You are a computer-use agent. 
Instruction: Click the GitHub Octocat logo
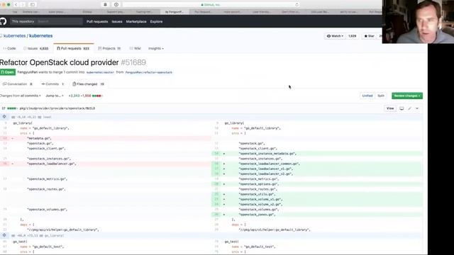coord(3,21)
